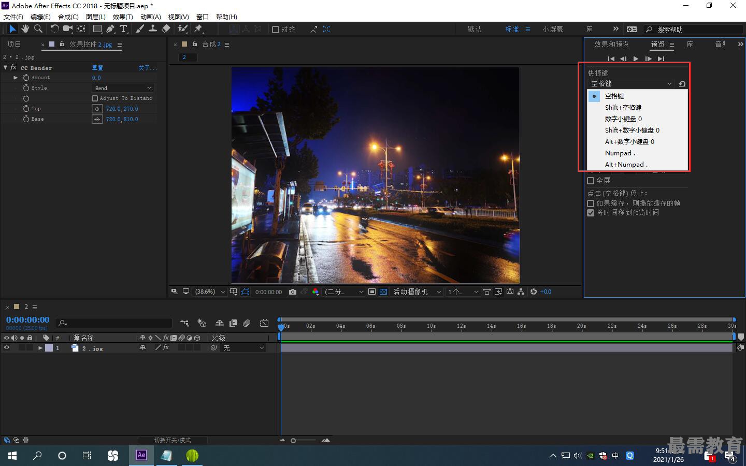This screenshot has width=746, height=466.
Task: Toggle mask and shape path visibility icon
Action: [245, 292]
